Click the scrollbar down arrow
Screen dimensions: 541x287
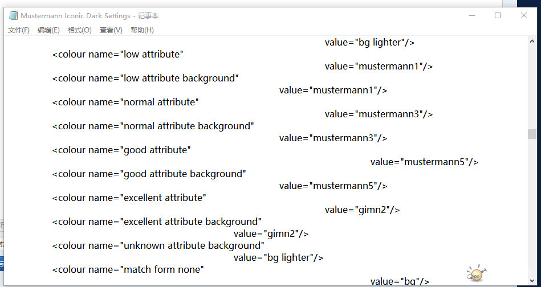(532, 283)
